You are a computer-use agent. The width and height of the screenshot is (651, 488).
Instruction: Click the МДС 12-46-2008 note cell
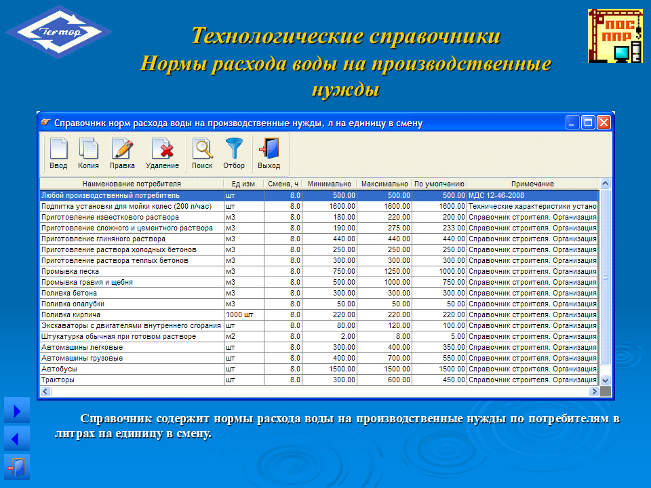point(532,195)
